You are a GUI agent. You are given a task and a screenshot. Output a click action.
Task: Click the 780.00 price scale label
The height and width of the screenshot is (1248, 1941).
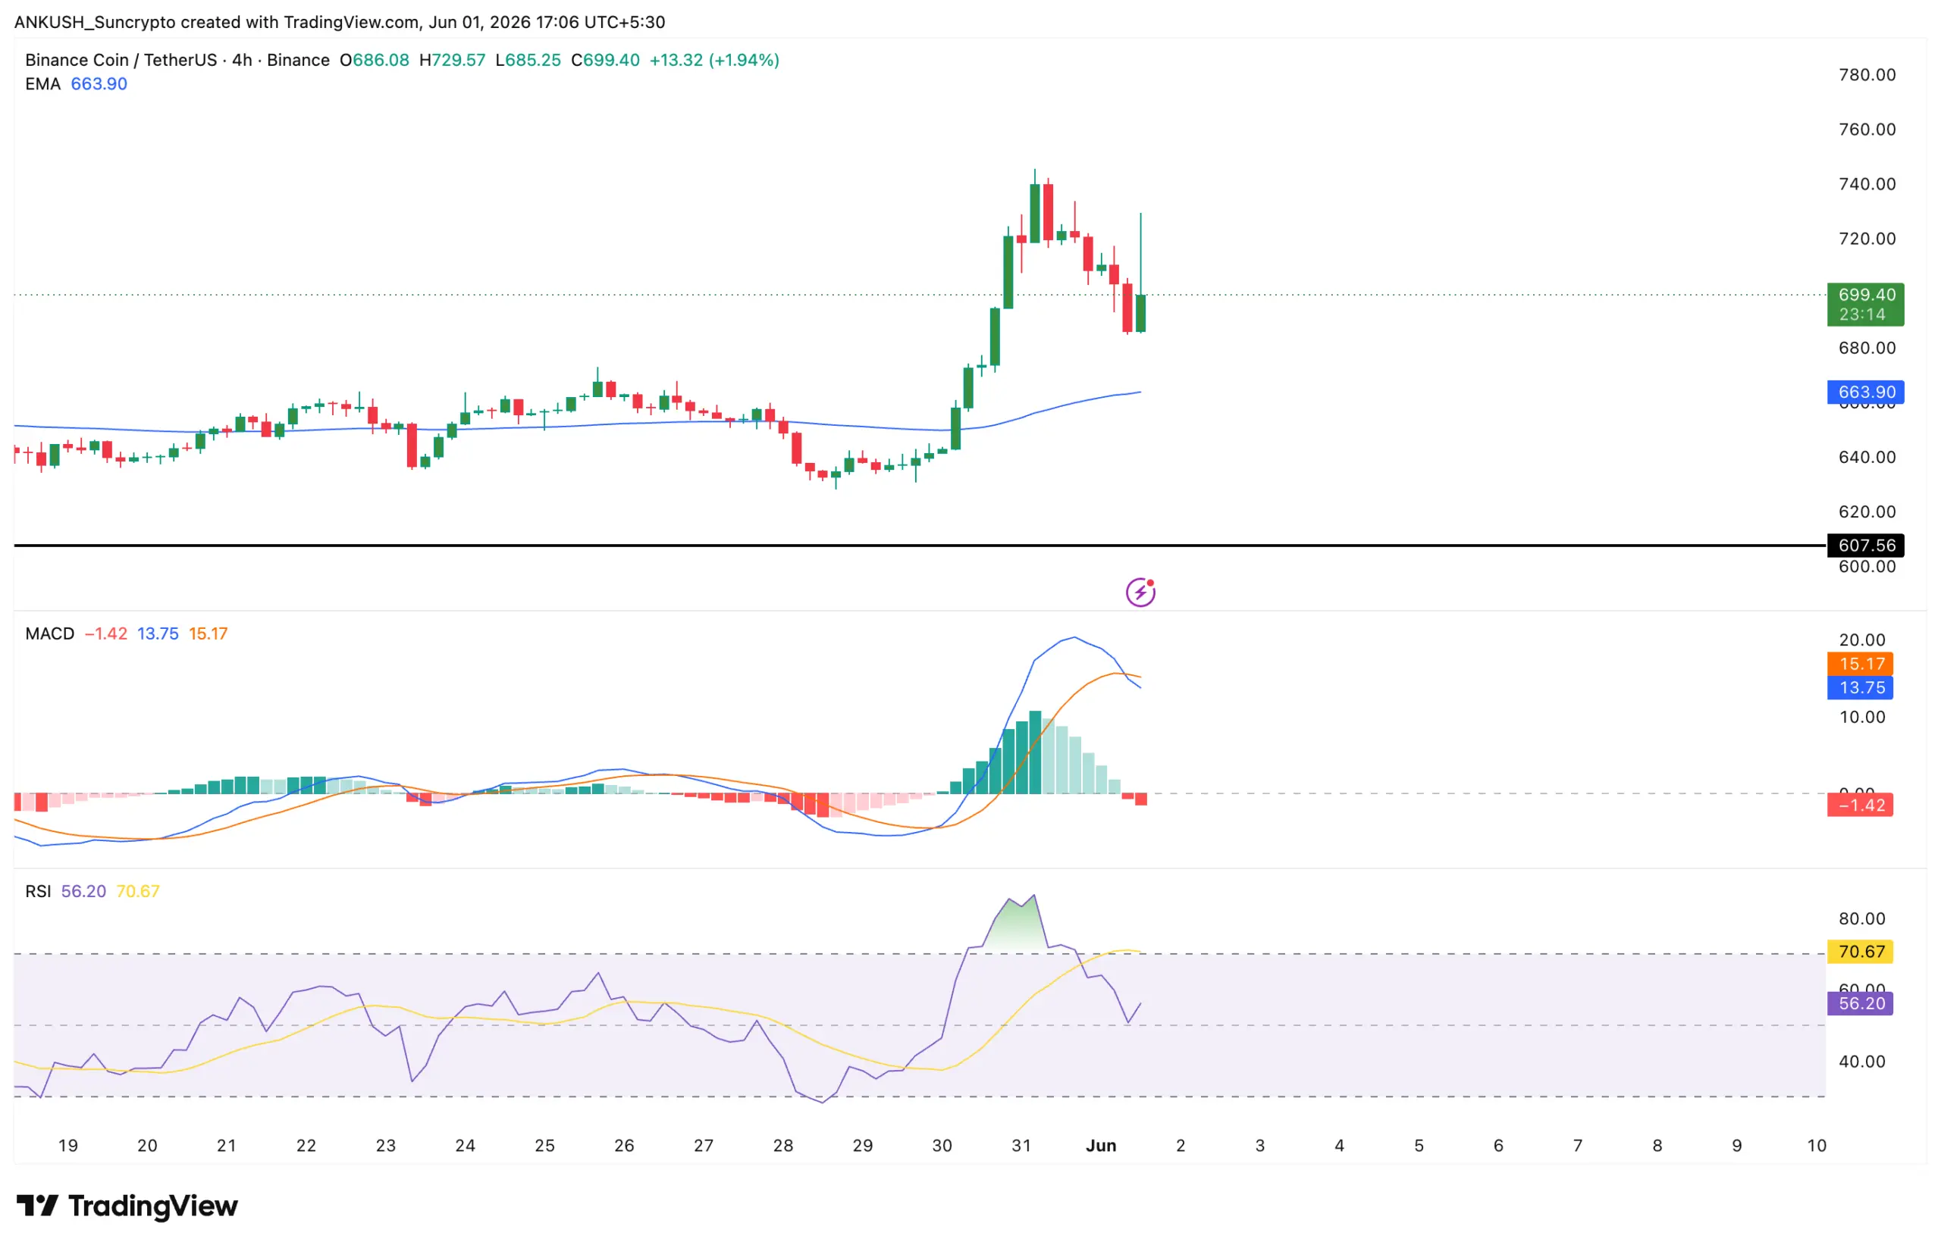pyautogui.click(x=1867, y=74)
